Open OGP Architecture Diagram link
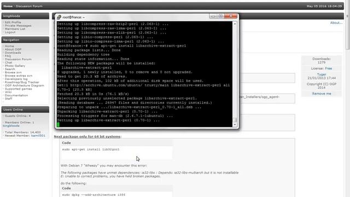This screenshot has width=350, height=197. (24, 85)
